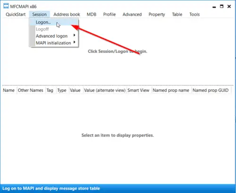Open the Advanced menu
This screenshot has height=193, width=236.
point(132,15)
